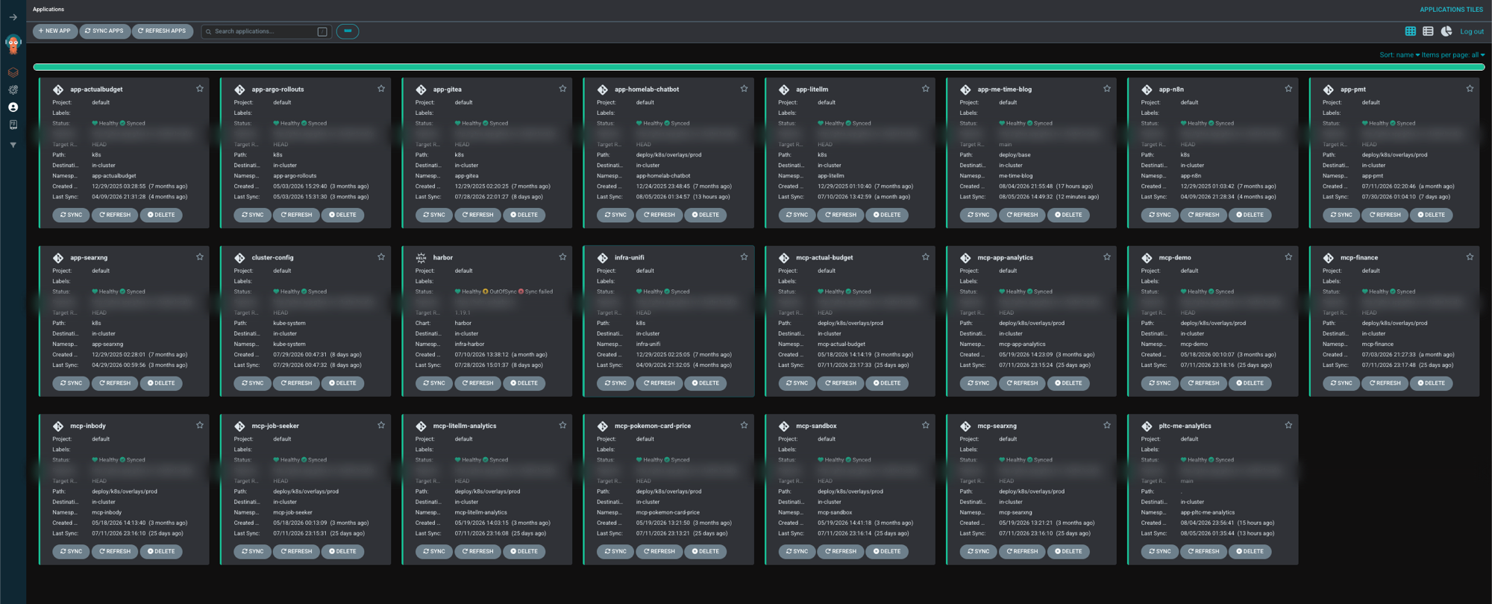
Task: Open the Items per page dropdown
Action: point(1452,55)
